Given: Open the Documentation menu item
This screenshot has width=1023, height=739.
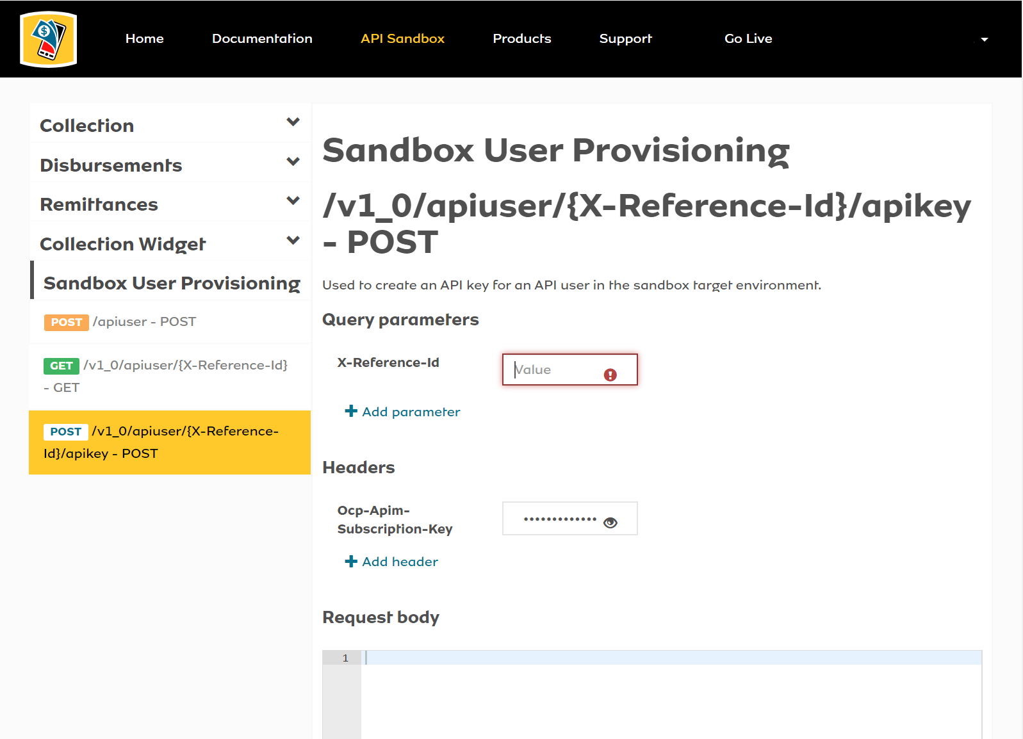Looking at the screenshot, I should tap(262, 38).
